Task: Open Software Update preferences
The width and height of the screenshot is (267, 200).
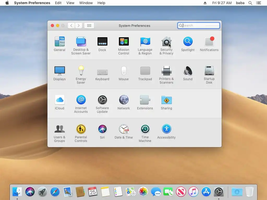Action: click(102, 104)
